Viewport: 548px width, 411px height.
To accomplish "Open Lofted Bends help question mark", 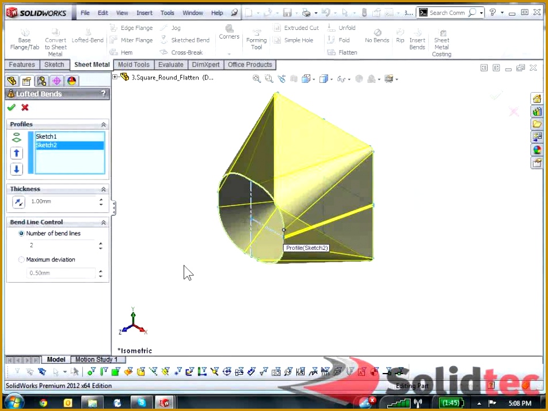I will click(x=103, y=94).
